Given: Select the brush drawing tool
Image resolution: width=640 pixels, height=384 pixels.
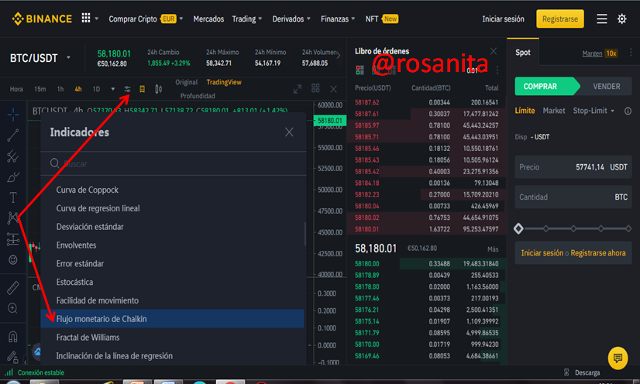Looking at the screenshot, I should tap(13, 177).
